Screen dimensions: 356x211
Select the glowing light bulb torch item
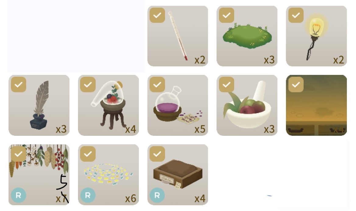pyautogui.click(x=316, y=36)
